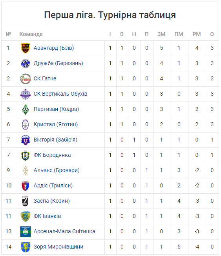The image size is (221, 256).
Task: Click the ФК Бородянка club crest
Action: (x=26, y=155)
